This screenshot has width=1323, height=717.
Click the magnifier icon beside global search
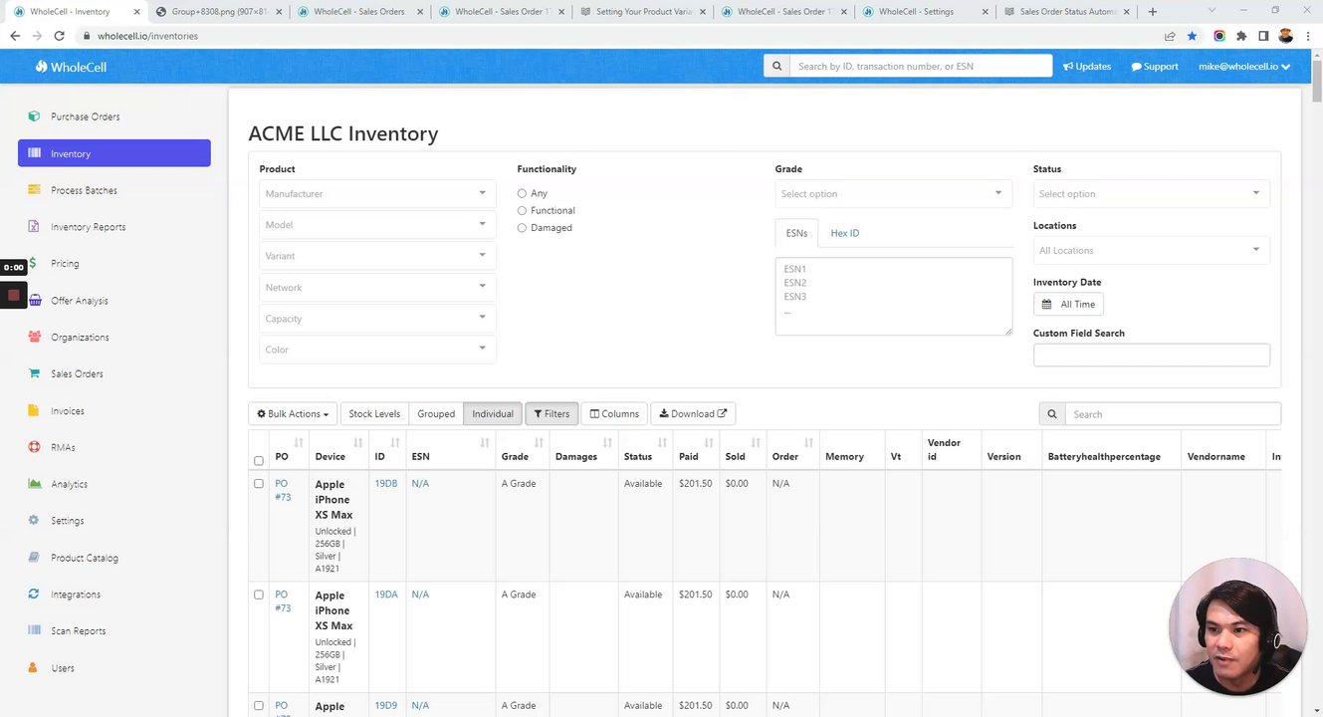(x=777, y=67)
